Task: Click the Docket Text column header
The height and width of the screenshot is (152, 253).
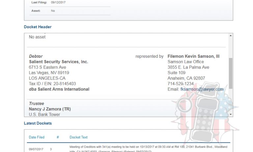Action: 78,137
